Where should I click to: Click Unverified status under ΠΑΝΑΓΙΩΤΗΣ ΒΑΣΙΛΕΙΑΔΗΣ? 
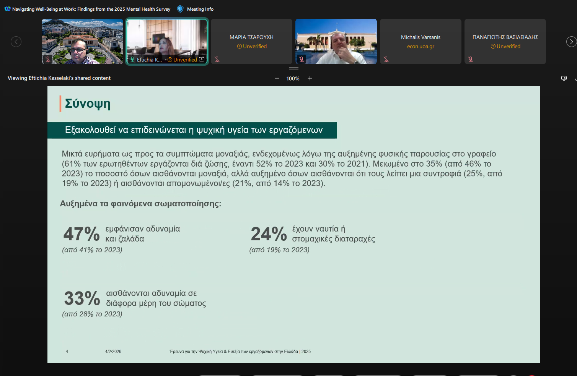(x=505, y=46)
